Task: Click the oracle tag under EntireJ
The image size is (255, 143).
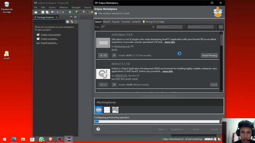Action: 135,79
